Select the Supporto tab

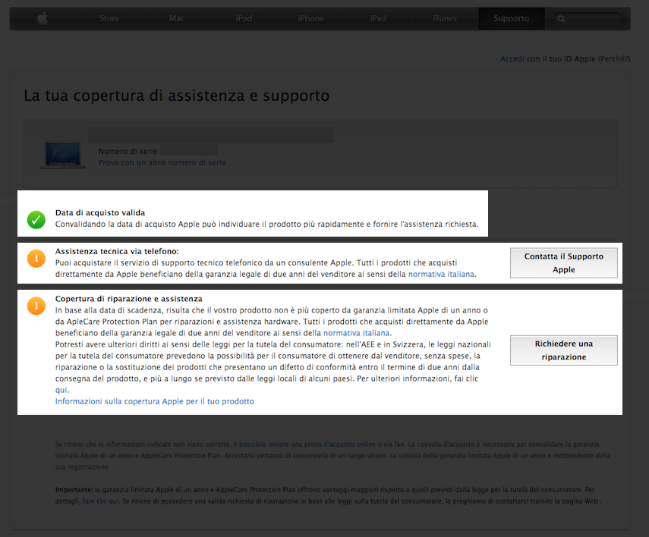click(x=511, y=18)
